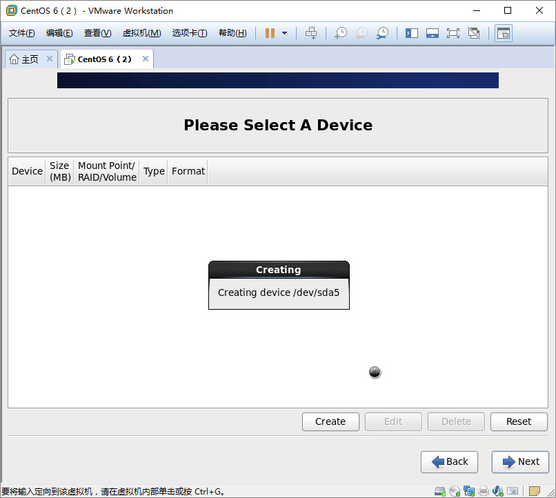Screen dimensions: 556x498
Task: Open the power options dropdown arrow
Action: coord(284,33)
